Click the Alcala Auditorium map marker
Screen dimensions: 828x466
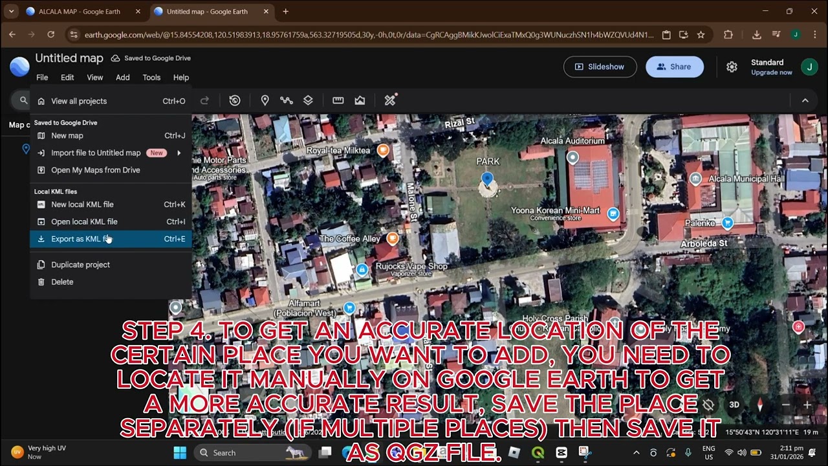click(x=572, y=157)
